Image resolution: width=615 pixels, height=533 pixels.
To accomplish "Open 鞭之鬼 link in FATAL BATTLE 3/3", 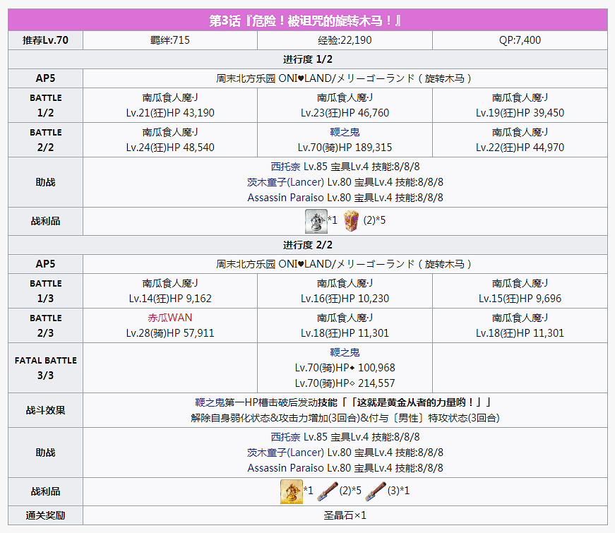I will click(345, 352).
